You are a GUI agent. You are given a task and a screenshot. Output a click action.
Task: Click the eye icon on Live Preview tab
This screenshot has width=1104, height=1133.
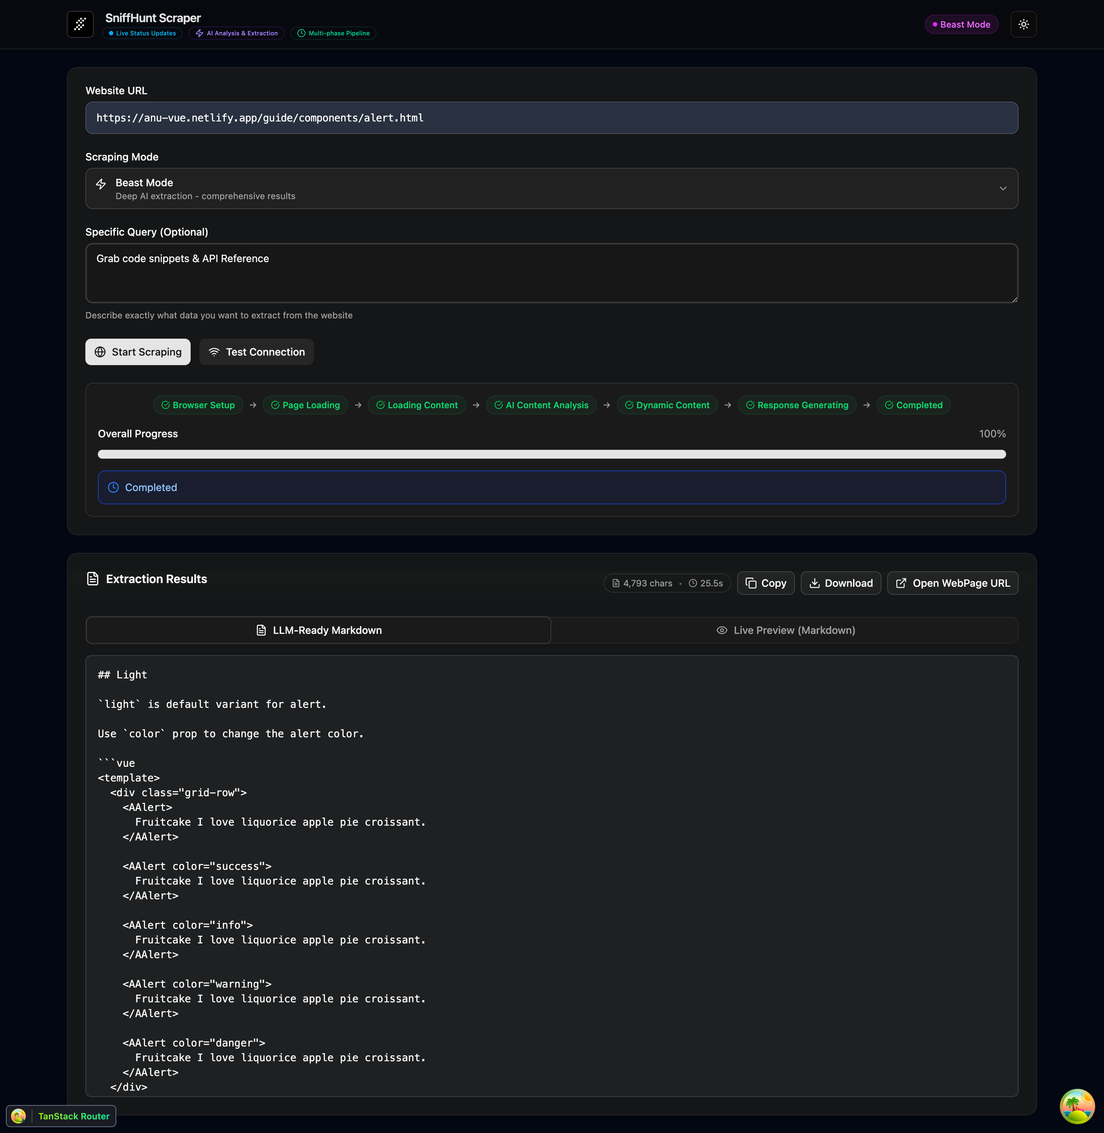point(722,630)
